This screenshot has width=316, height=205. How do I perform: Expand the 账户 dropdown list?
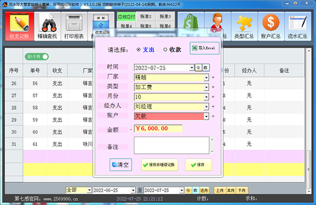tap(206, 116)
